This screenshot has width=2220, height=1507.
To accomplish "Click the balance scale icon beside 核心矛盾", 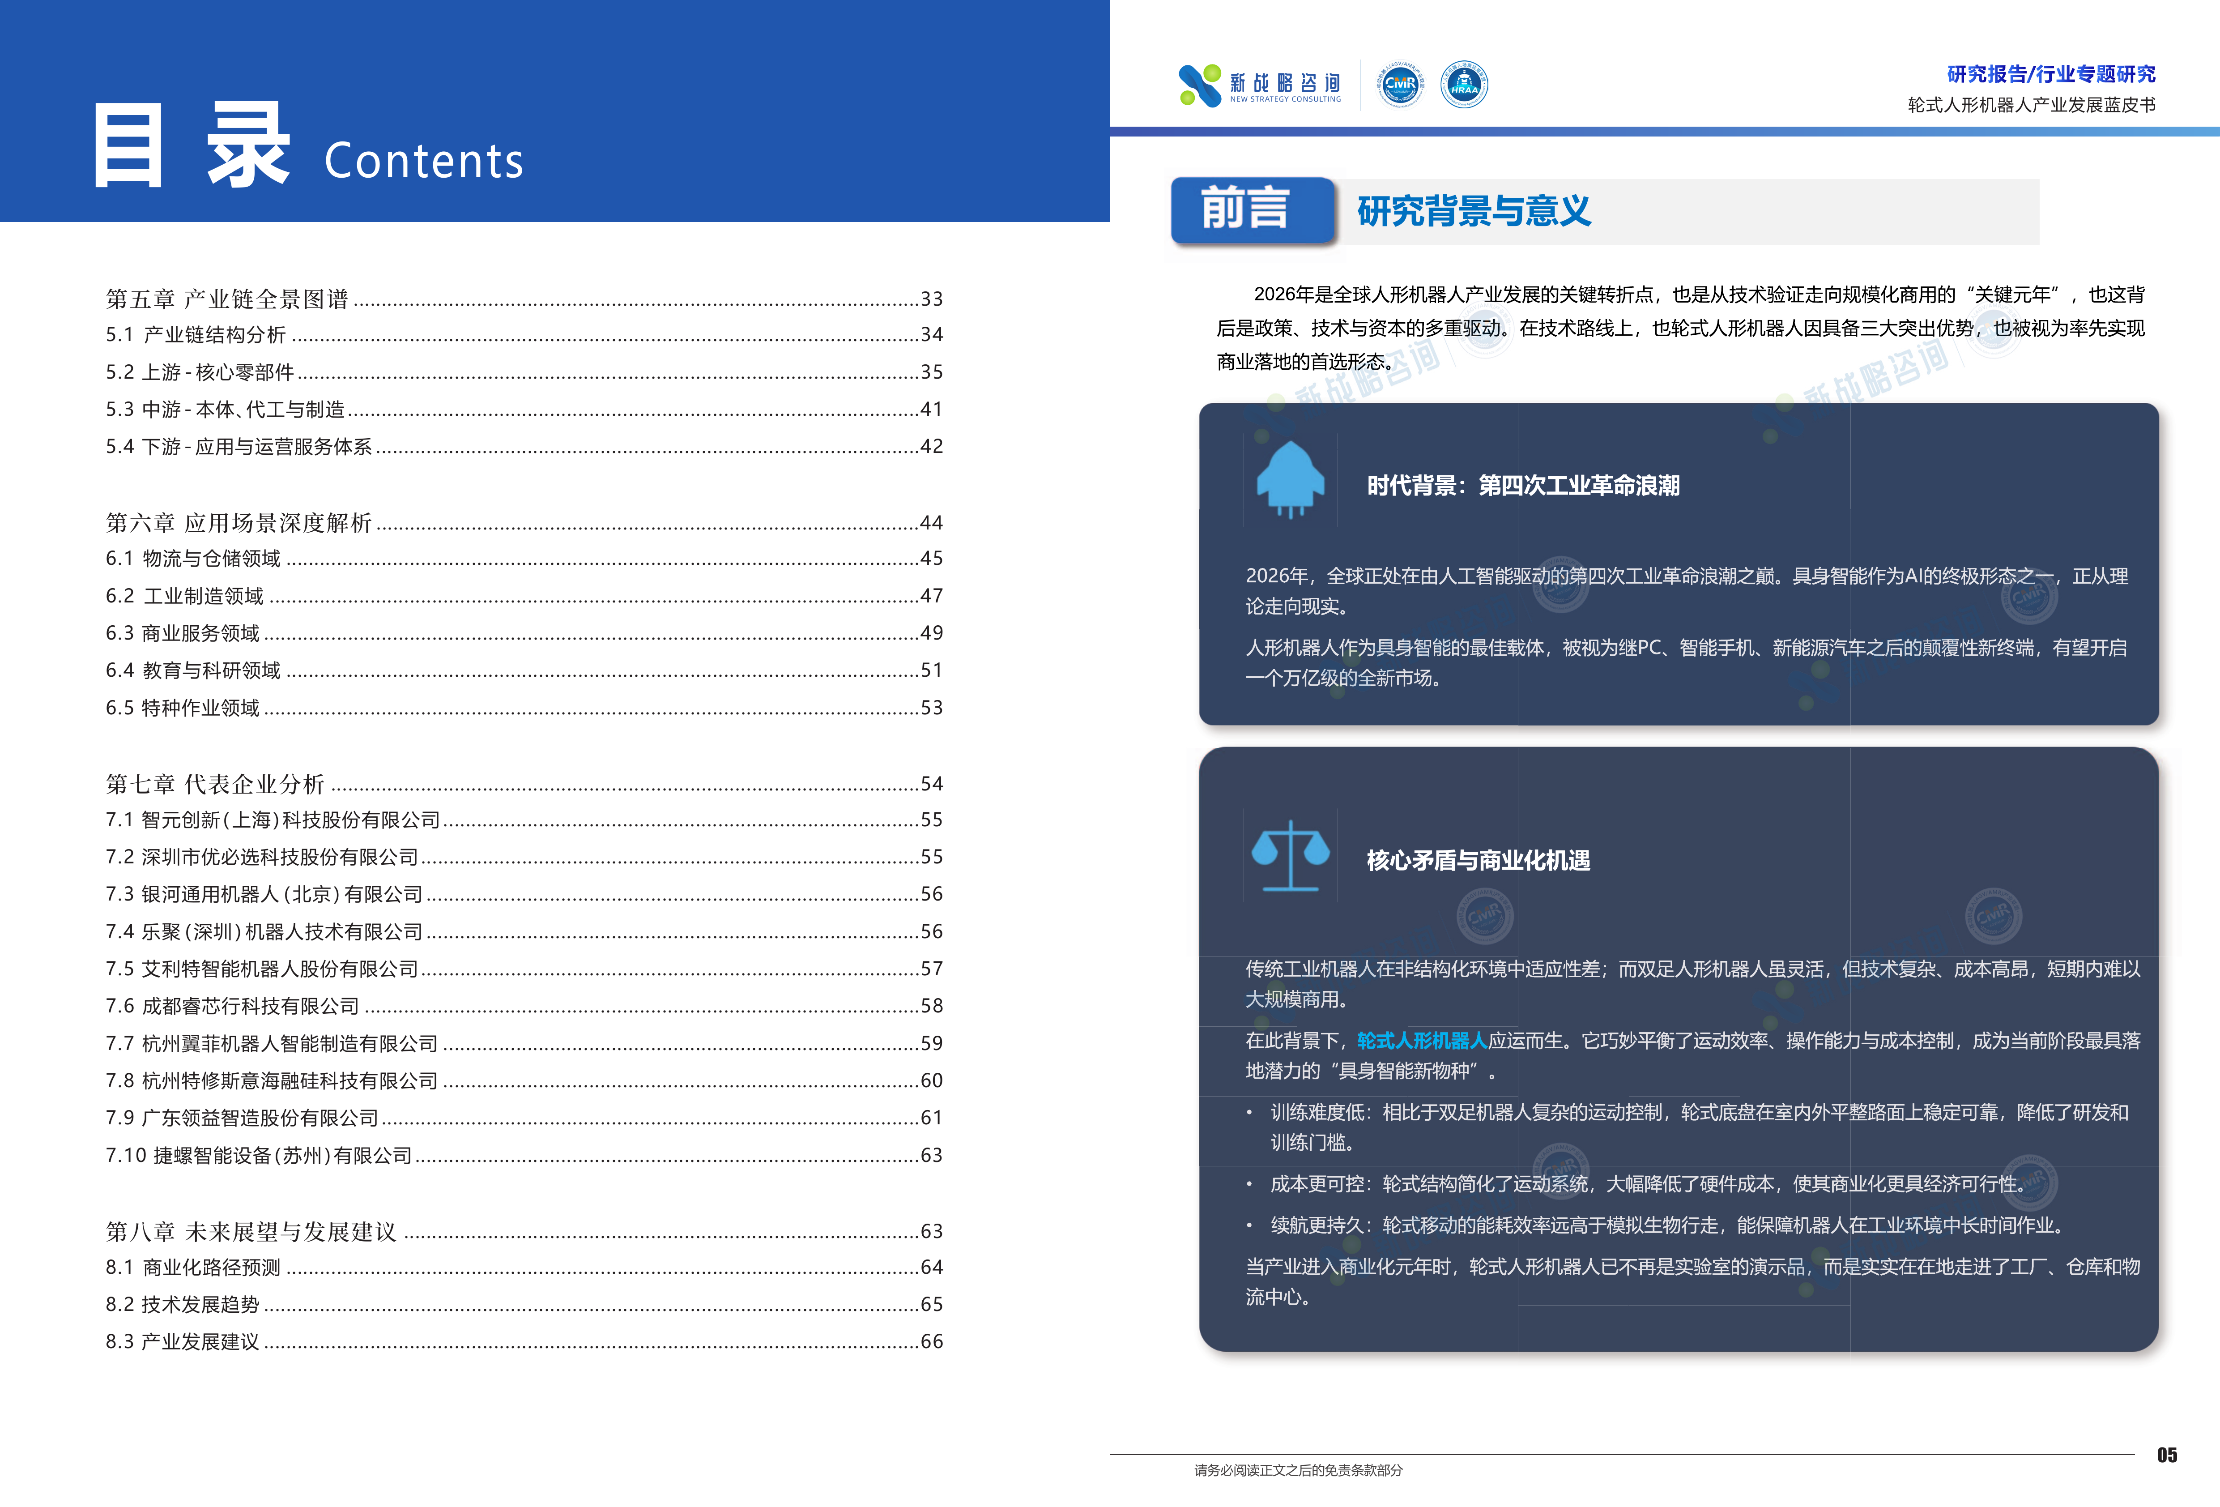I will 1290,855.
